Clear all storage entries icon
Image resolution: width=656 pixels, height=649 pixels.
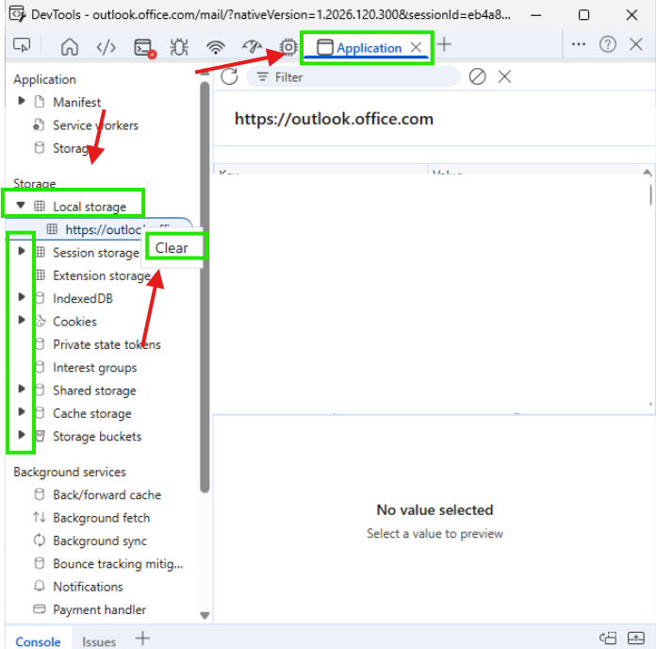pyautogui.click(x=477, y=76)
